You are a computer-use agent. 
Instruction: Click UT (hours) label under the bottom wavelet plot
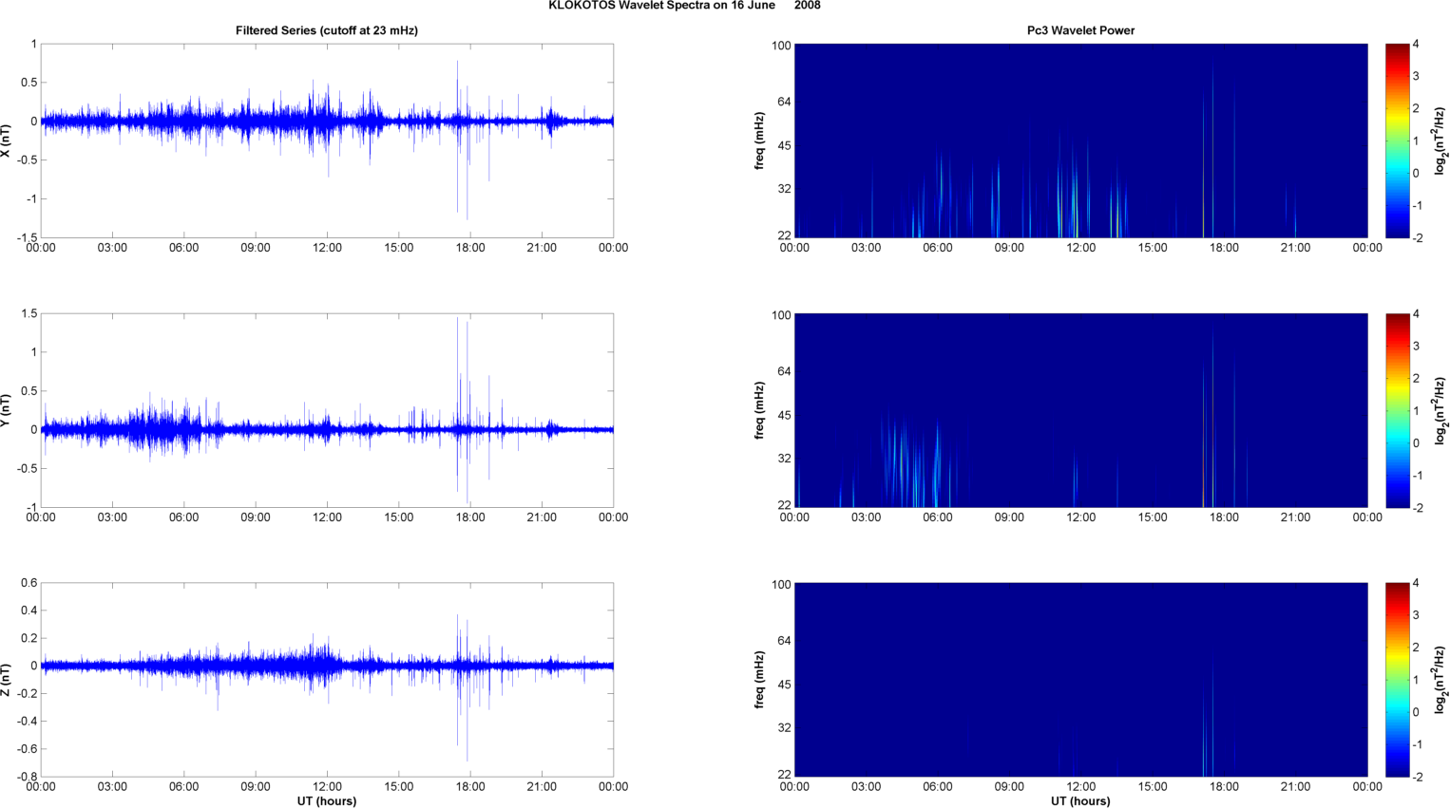tap(1080, 801)
